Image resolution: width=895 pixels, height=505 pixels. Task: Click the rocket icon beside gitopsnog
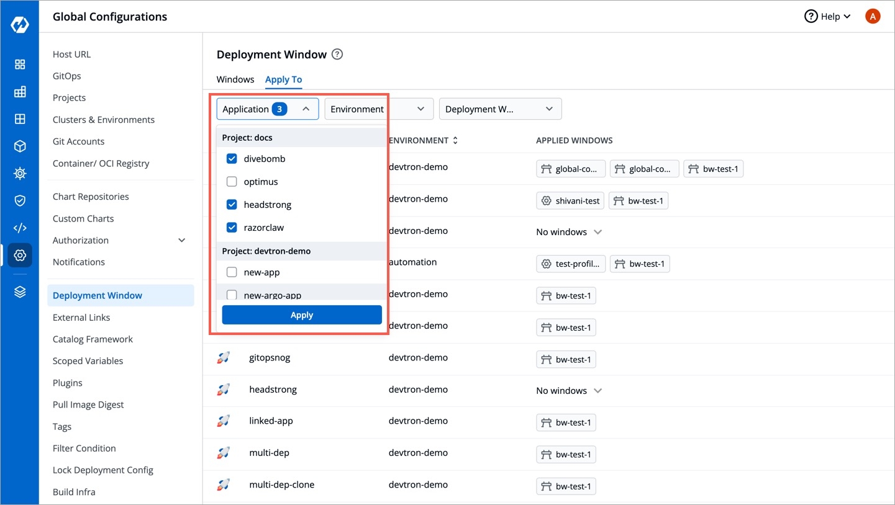point(224,358)
